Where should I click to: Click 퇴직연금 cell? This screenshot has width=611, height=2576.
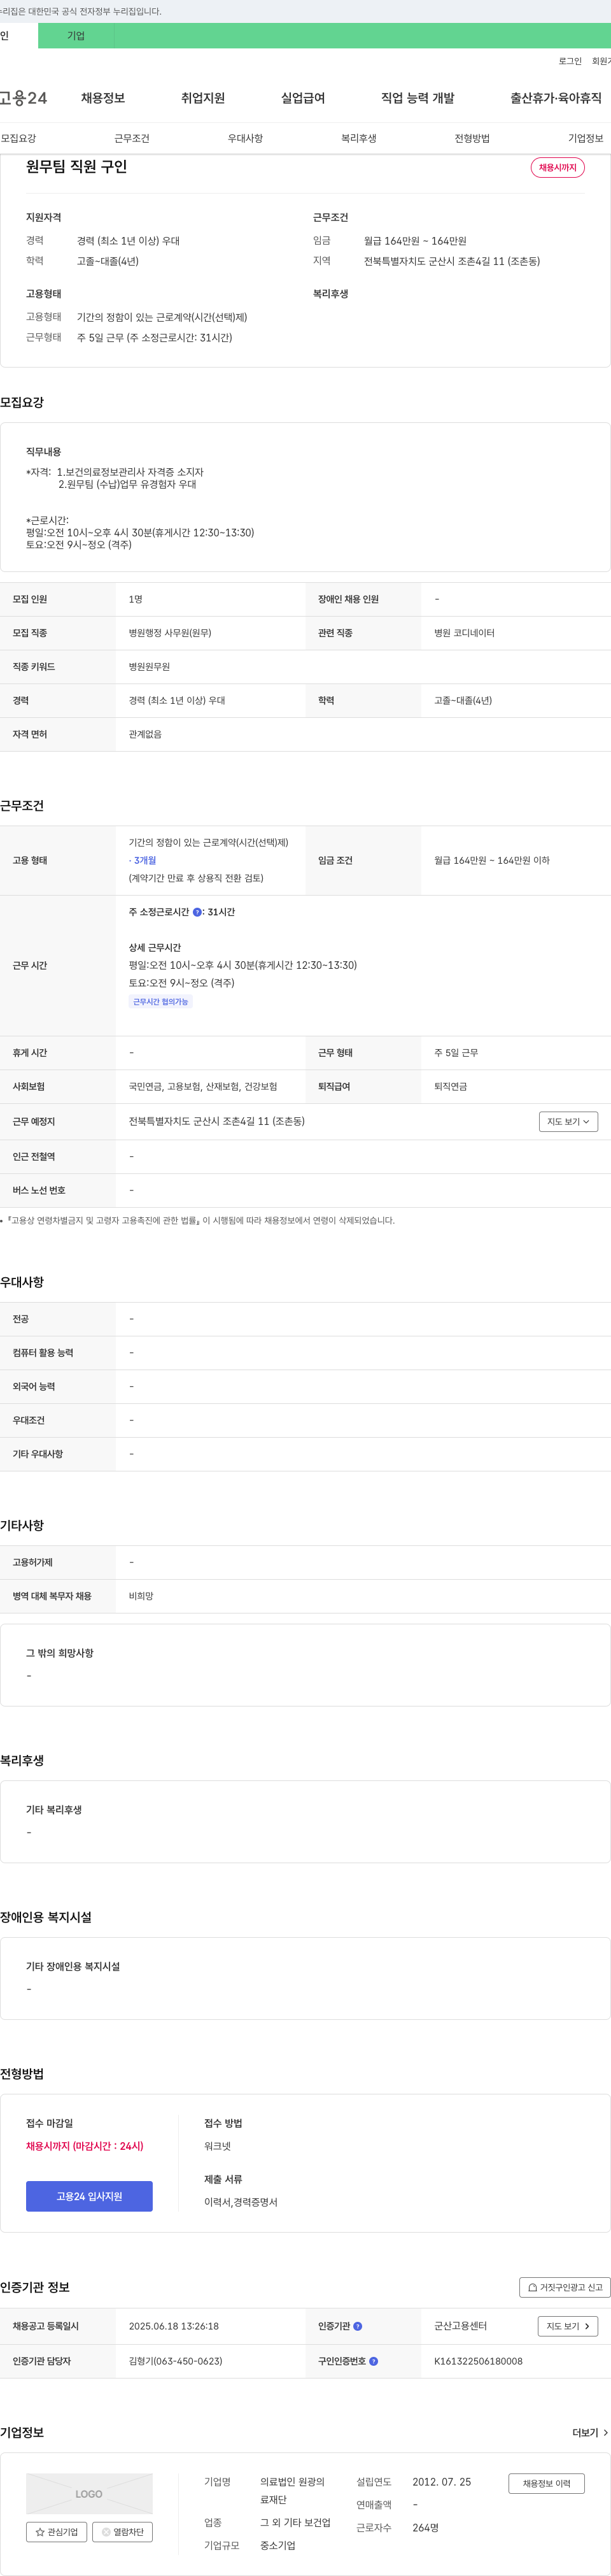coord(450,1086)
